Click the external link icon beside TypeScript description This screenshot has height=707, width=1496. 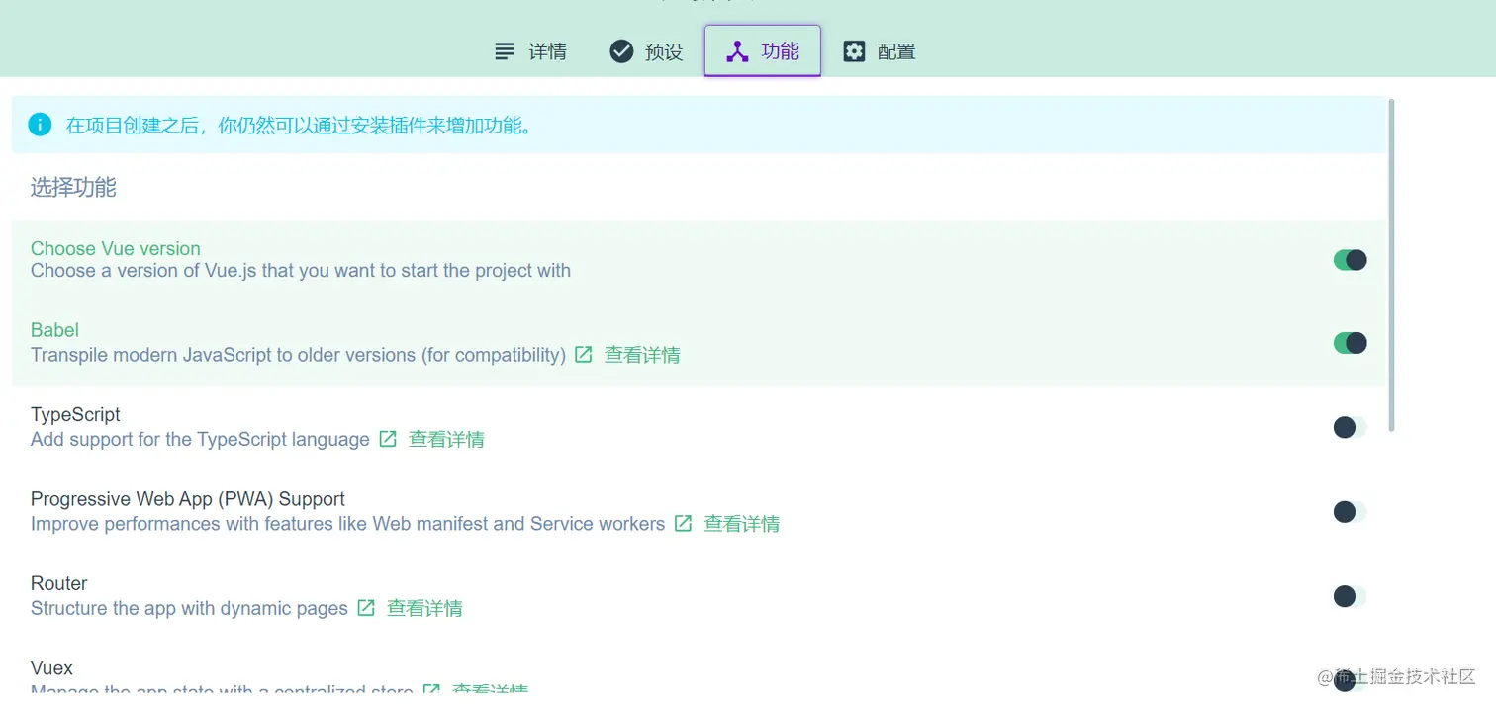(x=388, y=438)
